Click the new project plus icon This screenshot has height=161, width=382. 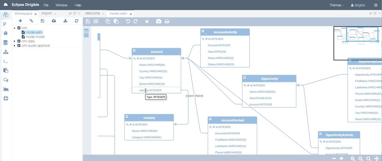tap(20, 21)
